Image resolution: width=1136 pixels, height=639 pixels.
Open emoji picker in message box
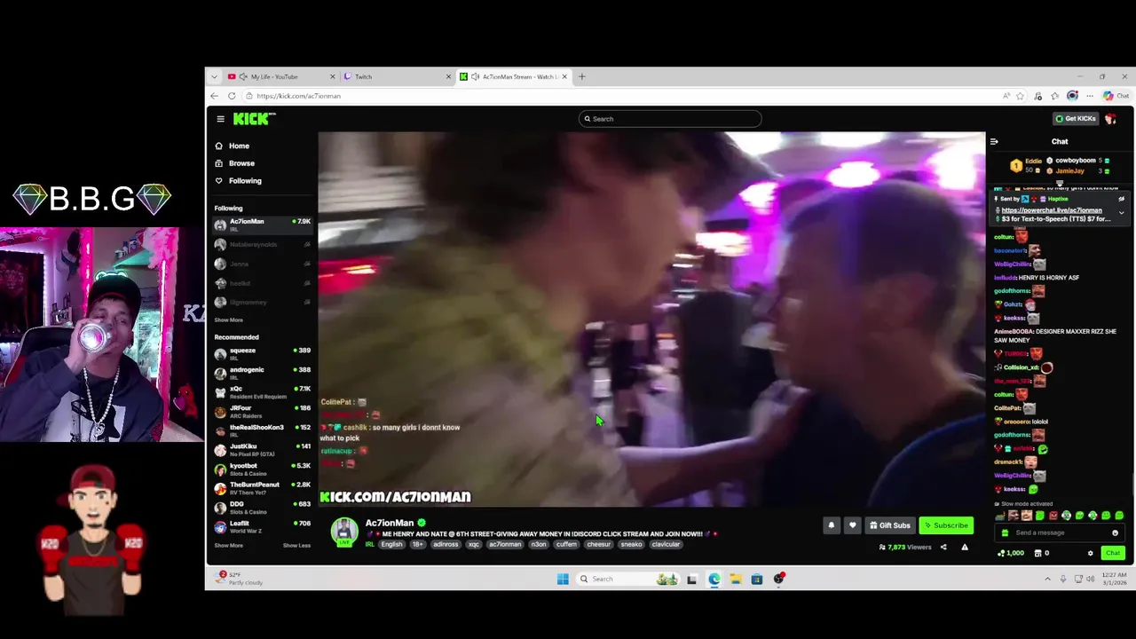coord(1115,532)
